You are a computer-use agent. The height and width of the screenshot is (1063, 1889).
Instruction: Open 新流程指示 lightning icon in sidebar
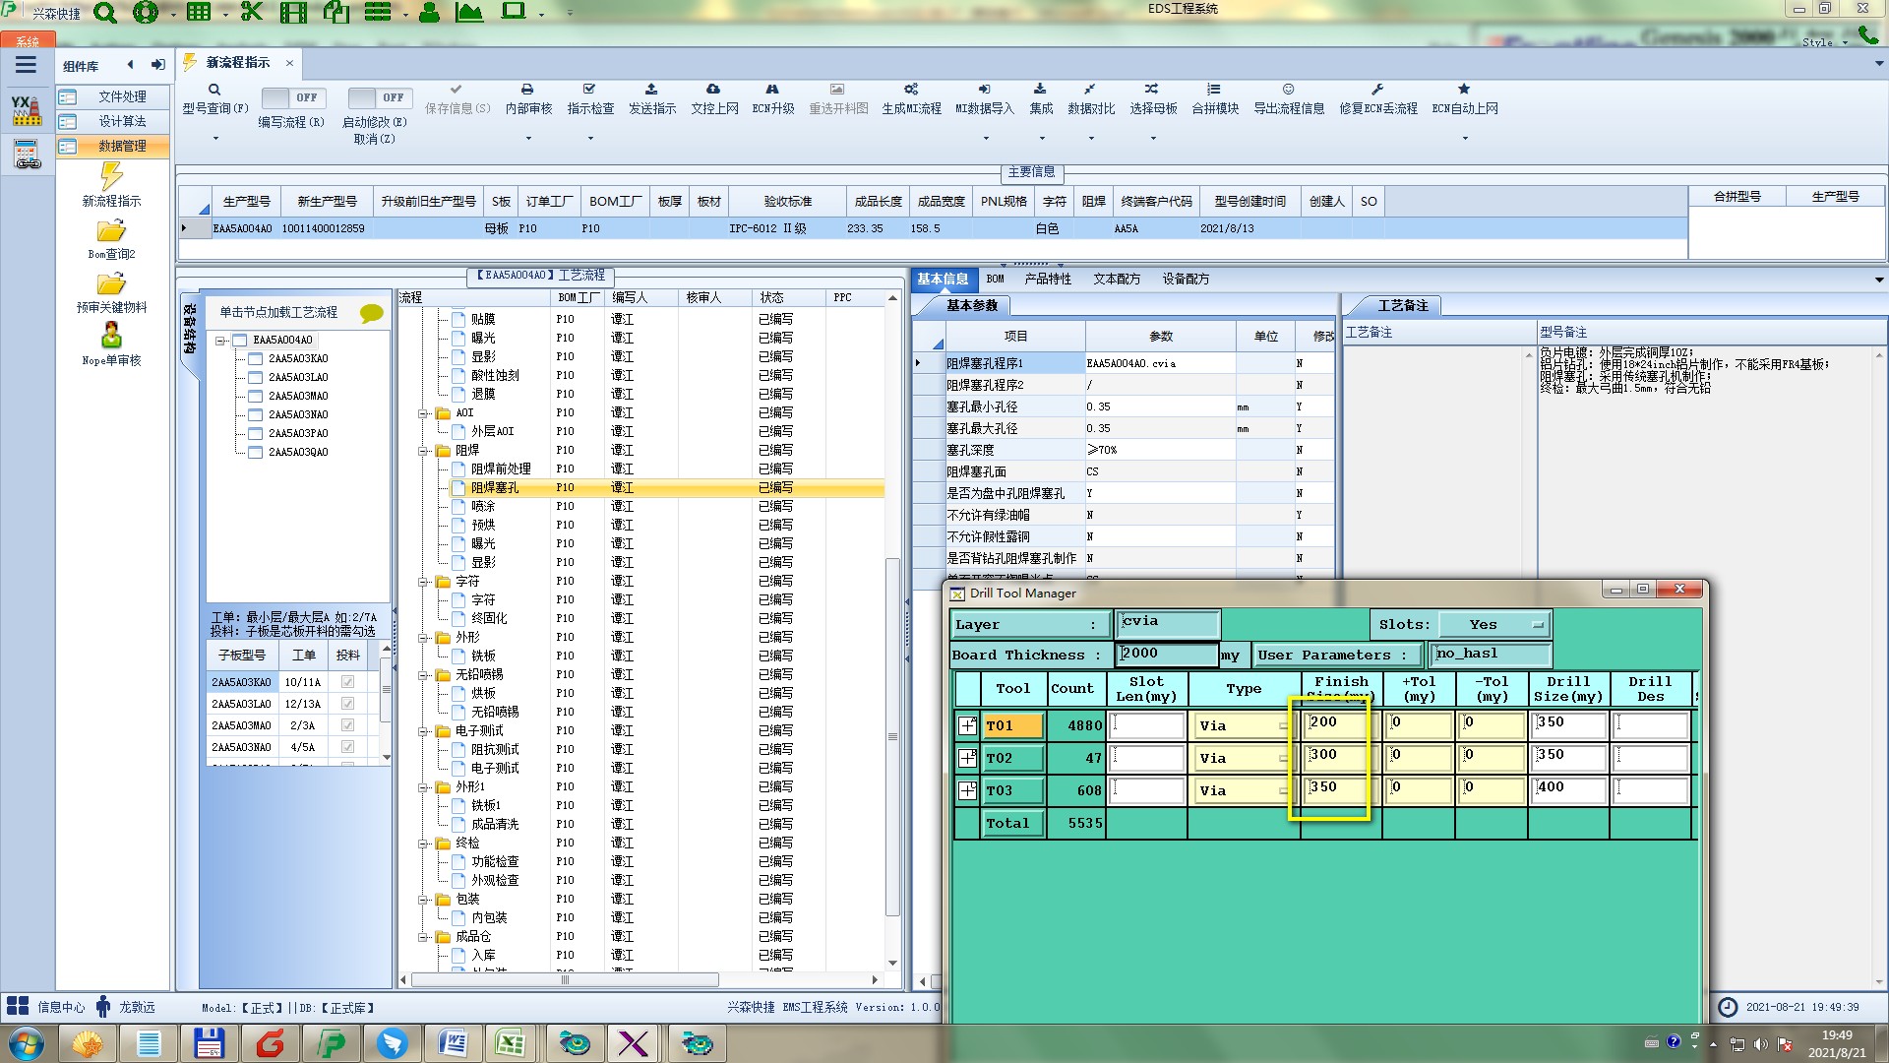pos(111,177)
